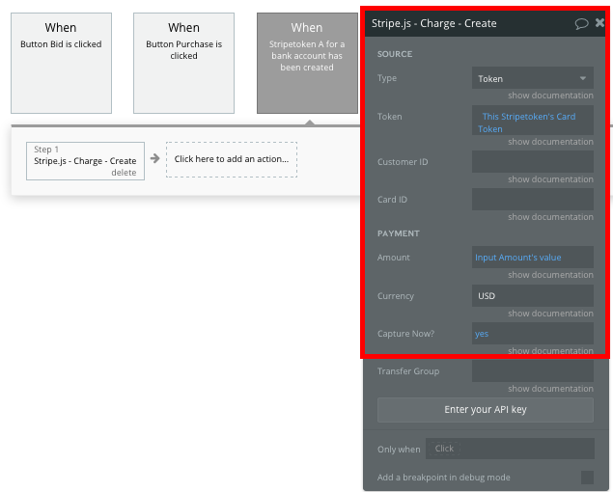The height and width of the screenshot is (492, 613).
Task: Focus the Customer ID input field
Action: click(533, 162)
